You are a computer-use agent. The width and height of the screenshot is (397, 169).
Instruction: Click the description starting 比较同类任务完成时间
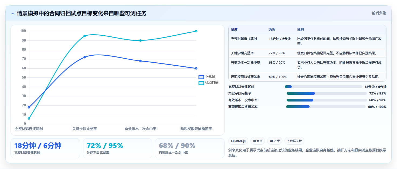(x=339, y=41)
